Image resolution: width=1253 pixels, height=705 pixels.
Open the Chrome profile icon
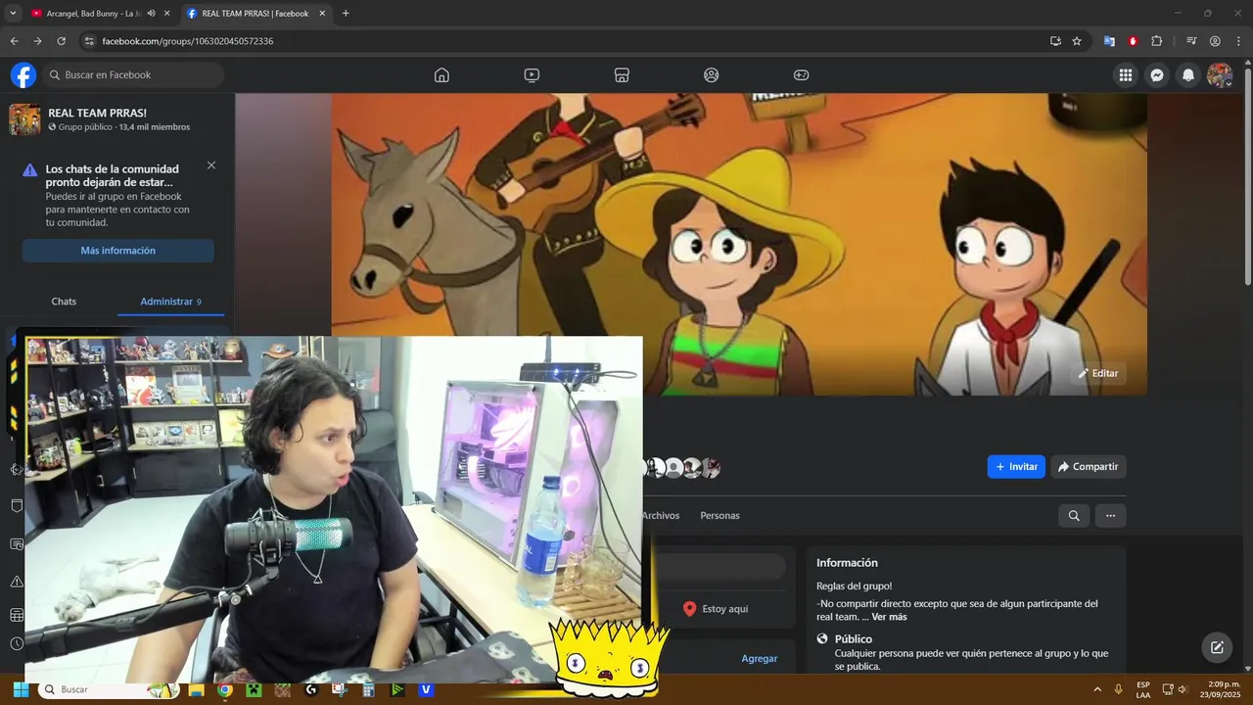tap(1215, 41)
